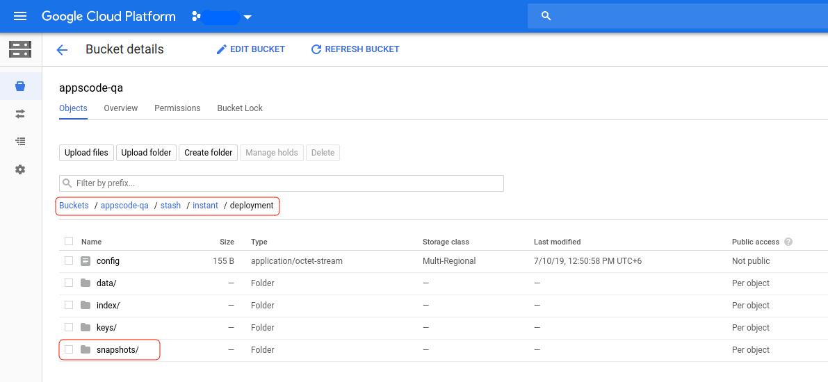Open the Bucket Lock tab
The height and width of the screenshot is (382, 828).
tap(240, 108)
